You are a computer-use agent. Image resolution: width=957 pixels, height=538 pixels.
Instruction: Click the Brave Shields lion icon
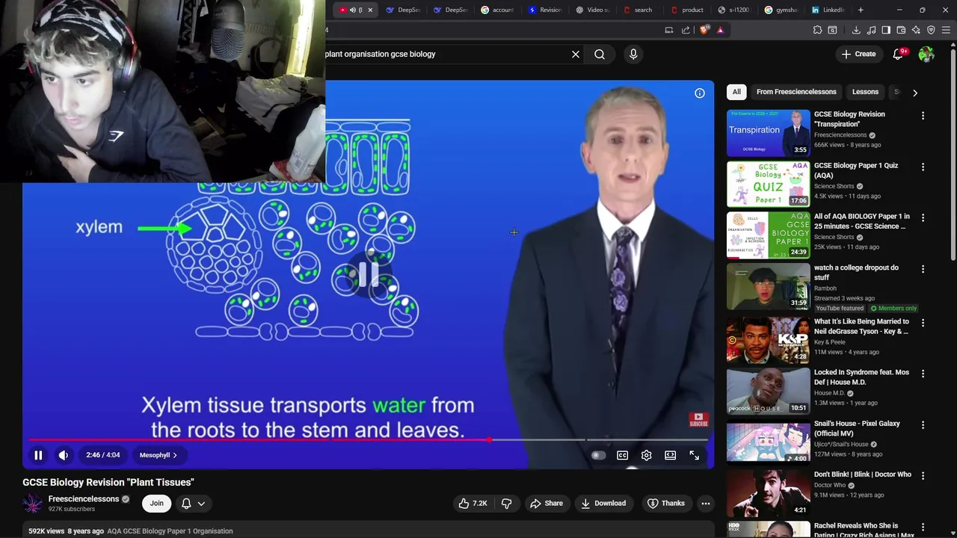704,30
